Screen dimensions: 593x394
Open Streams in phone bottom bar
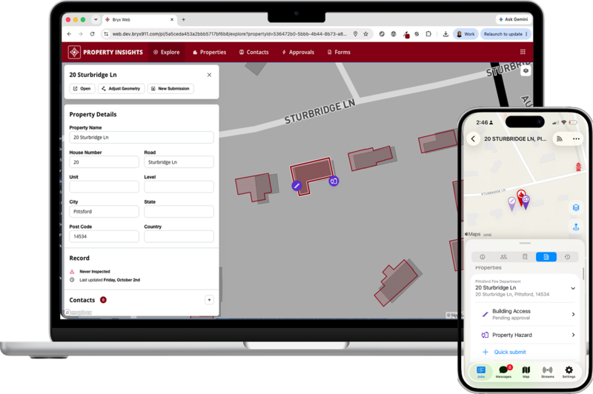coord(547,372)
